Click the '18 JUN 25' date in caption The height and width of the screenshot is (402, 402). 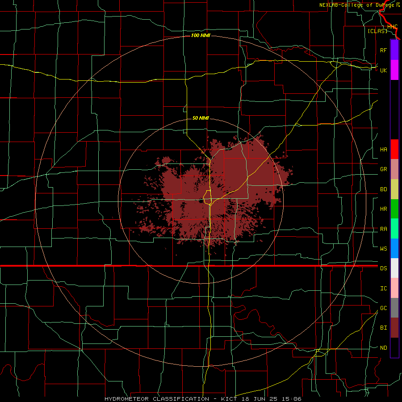tap(260, 399)
